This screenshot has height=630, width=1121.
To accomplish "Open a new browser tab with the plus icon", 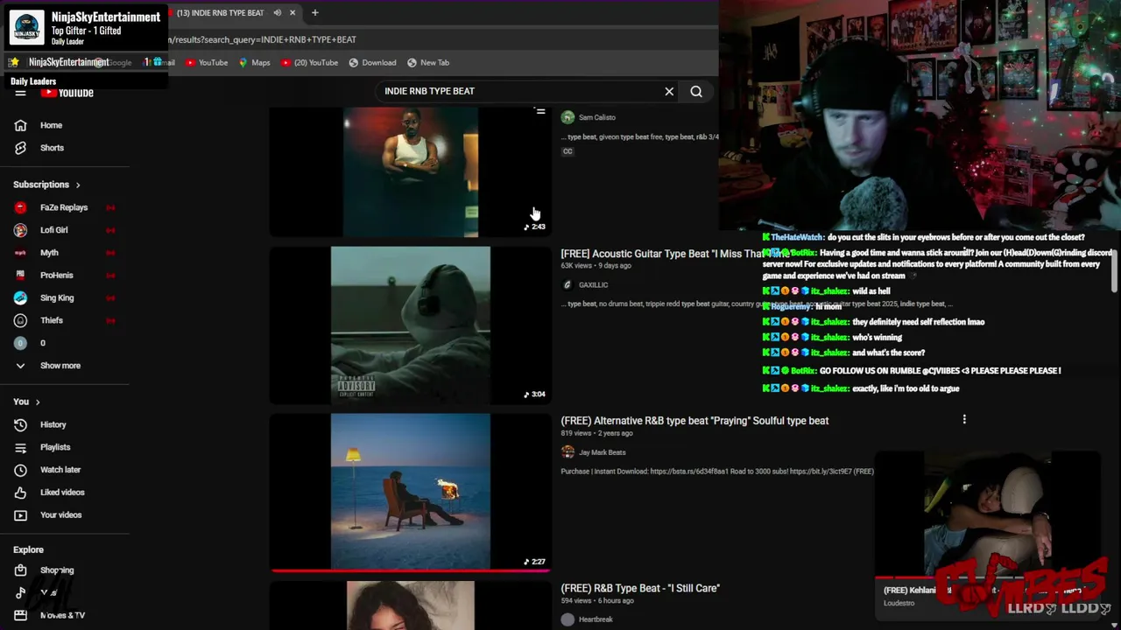I will 314,12.
